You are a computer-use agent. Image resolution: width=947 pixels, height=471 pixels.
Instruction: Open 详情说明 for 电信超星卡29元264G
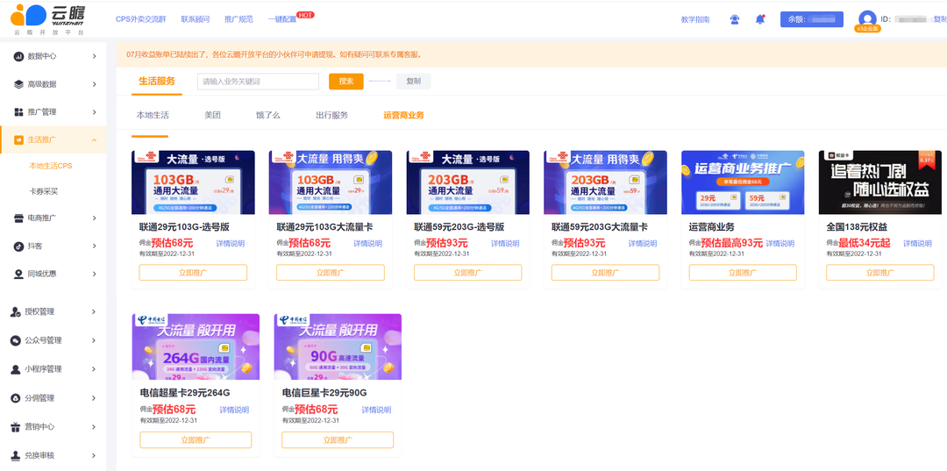click(x=234, y=410)
